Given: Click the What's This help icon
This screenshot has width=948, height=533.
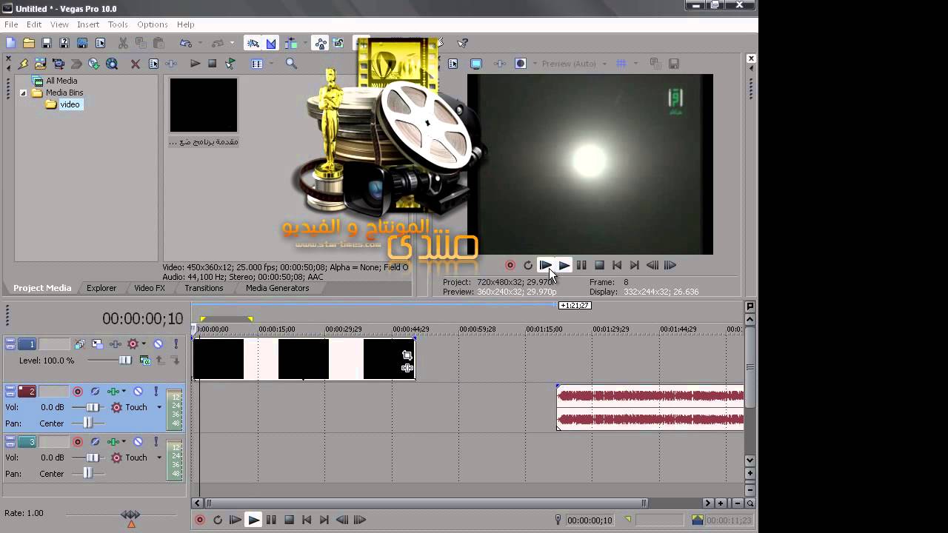Looking at the screenshot, I should 463,44.
